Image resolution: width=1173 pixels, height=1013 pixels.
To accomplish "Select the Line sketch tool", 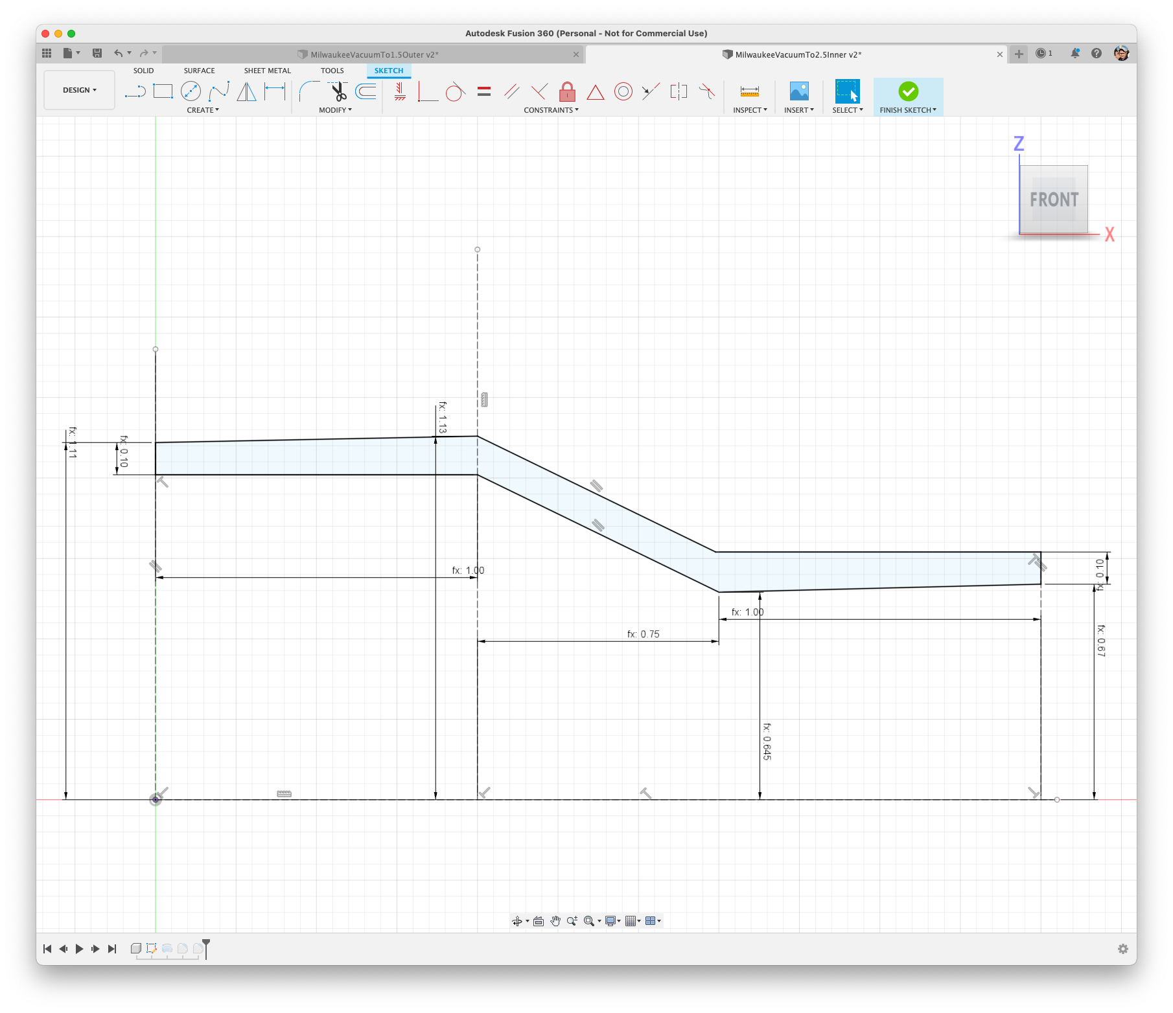I will [x=135, y=91].
